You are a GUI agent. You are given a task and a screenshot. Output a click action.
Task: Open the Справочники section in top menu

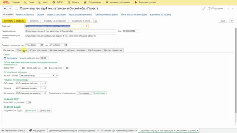pyautogui.click(x=93, y=2)
